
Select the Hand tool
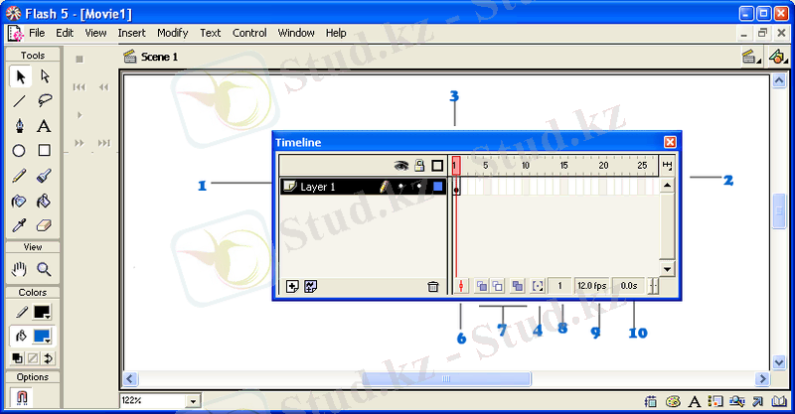19,269
